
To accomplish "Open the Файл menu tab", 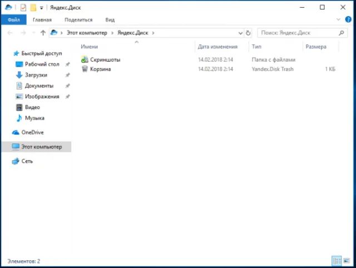I will pyautogui.click(x=13, y=20).
